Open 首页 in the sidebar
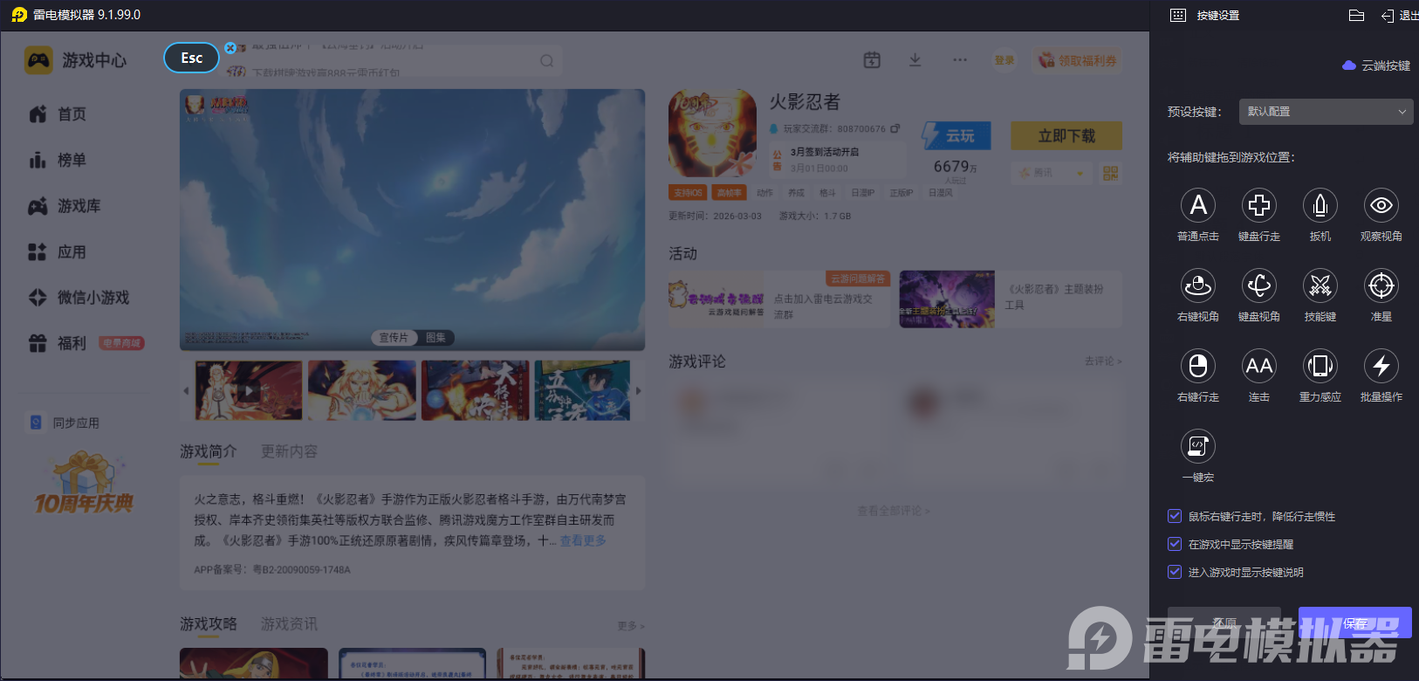 (x=58, y=114)
